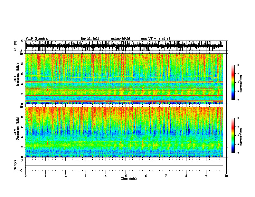Click time axis tick label "6"
Screen dimensions: 255x197
click(146, 176)
